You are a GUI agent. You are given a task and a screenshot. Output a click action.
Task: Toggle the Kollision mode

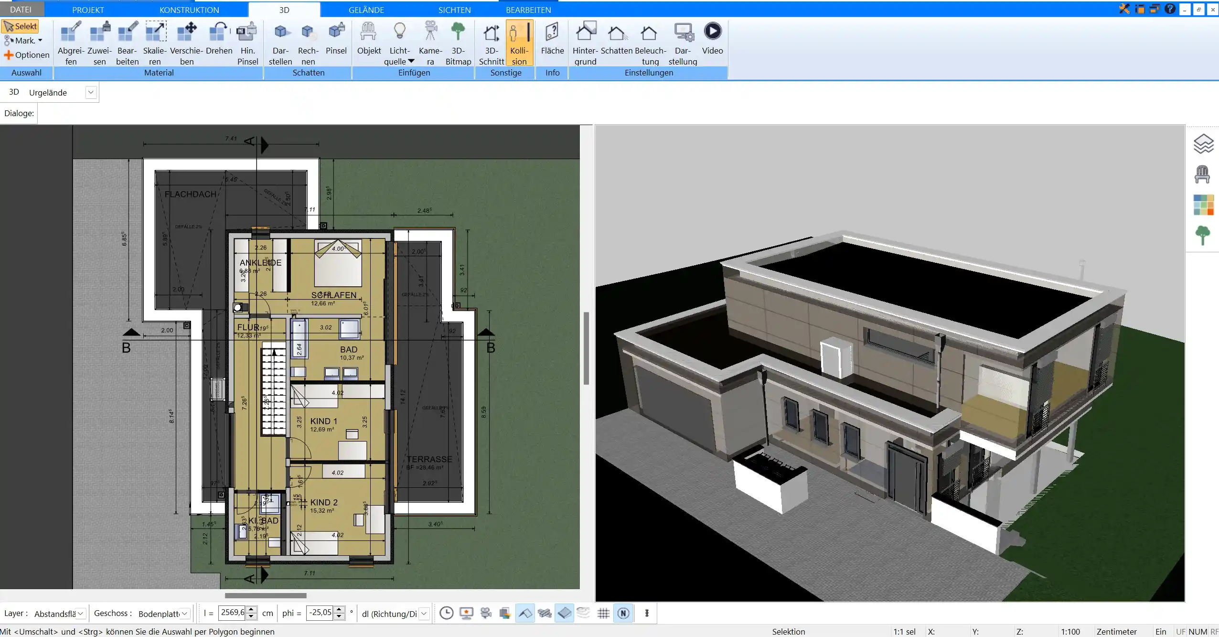click(519, 43)
